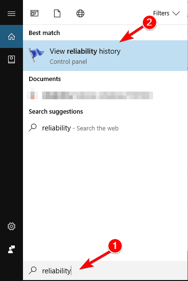
Task: Filter results by Apps icon
Action: click(34, 13)
